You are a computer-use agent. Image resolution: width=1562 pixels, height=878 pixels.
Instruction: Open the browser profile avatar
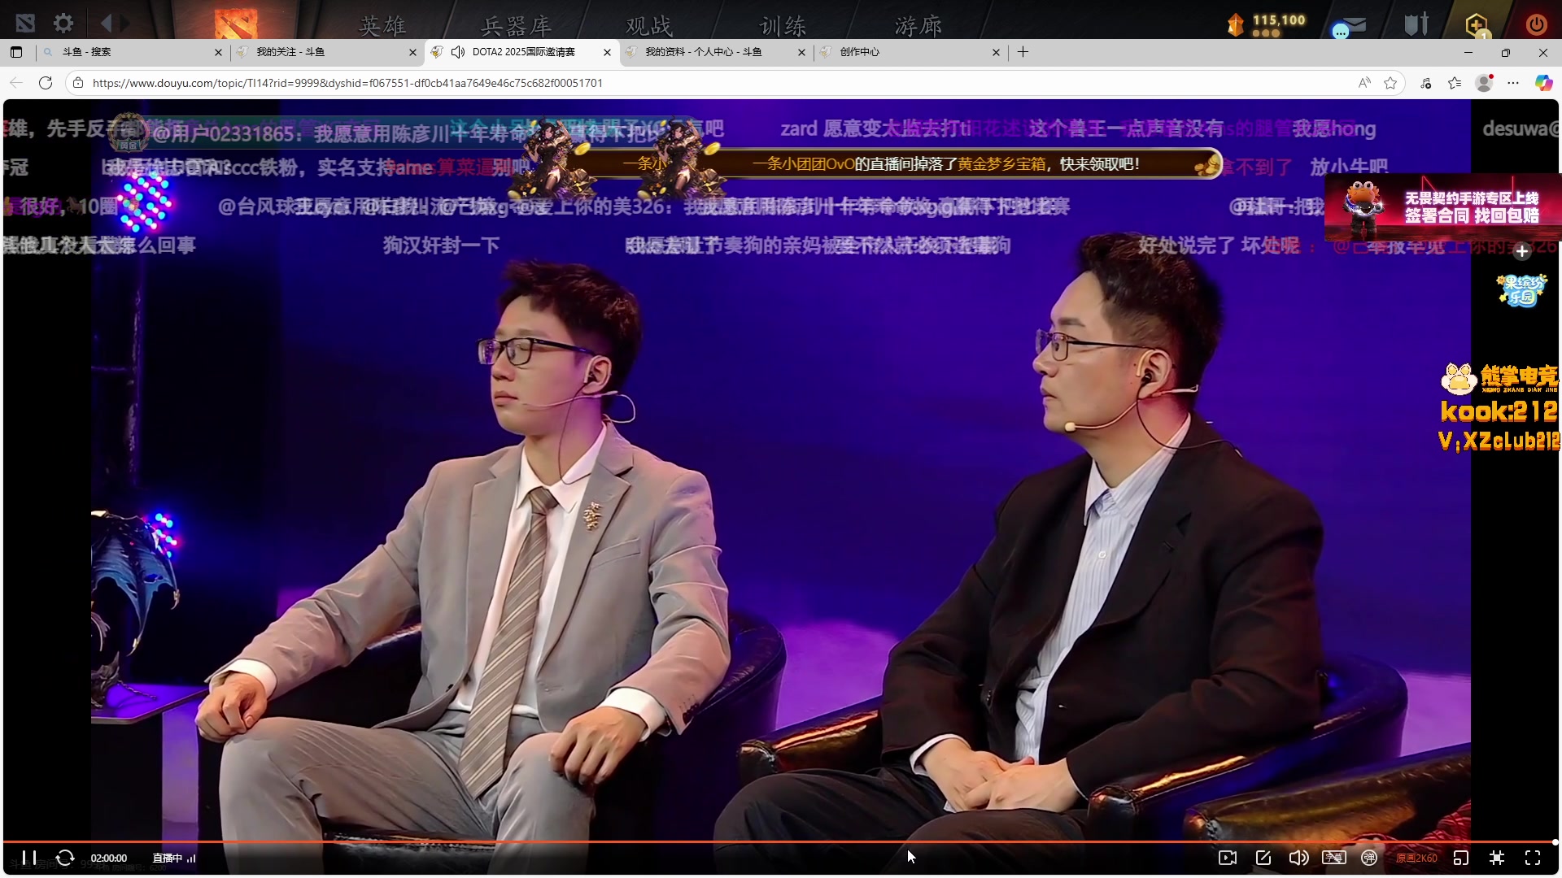1485,83
